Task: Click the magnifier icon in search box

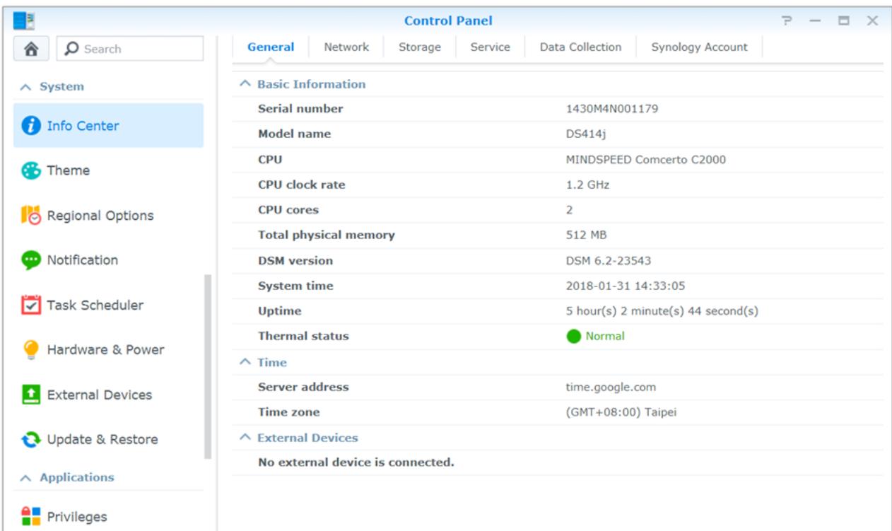Action: coord(71,49)
